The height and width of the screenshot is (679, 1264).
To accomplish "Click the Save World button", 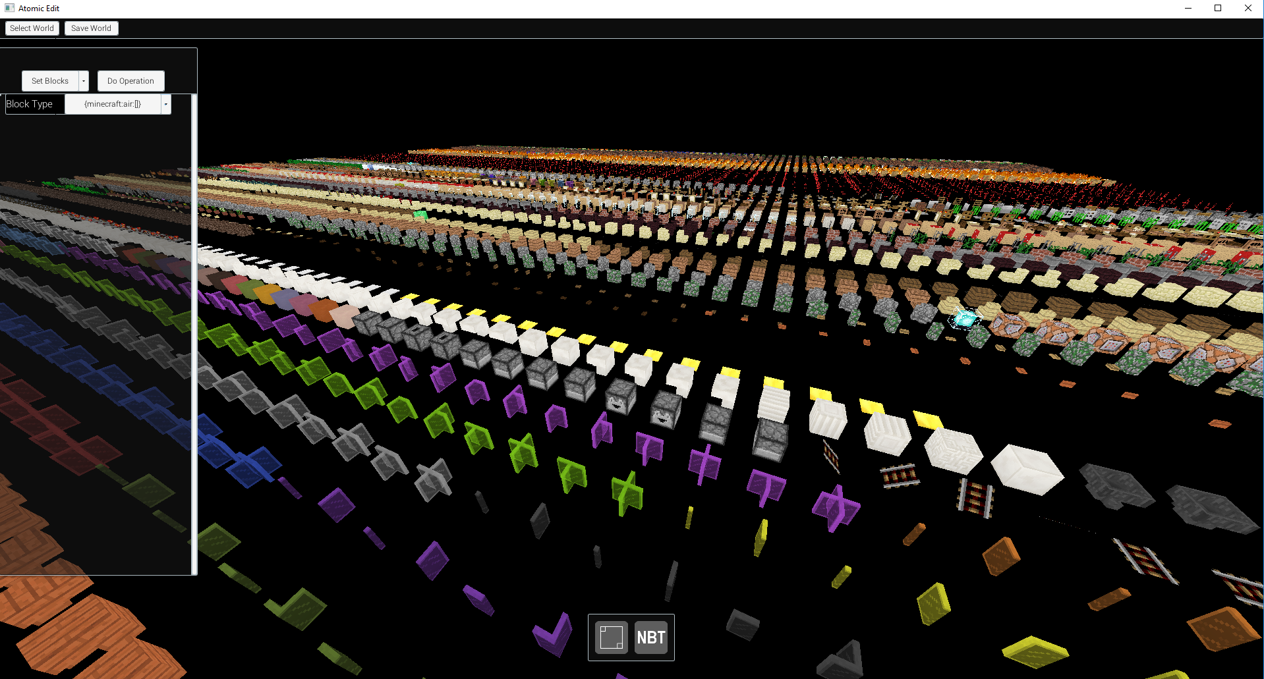I will pos(91,28).
